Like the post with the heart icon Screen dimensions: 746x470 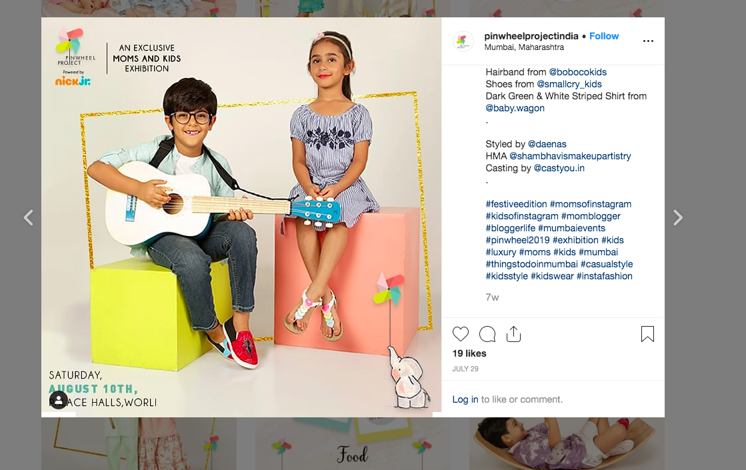[x=460, y=334]
